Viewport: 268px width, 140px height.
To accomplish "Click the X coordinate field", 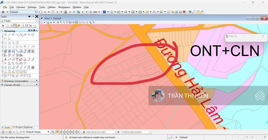I will click(100, 132).
